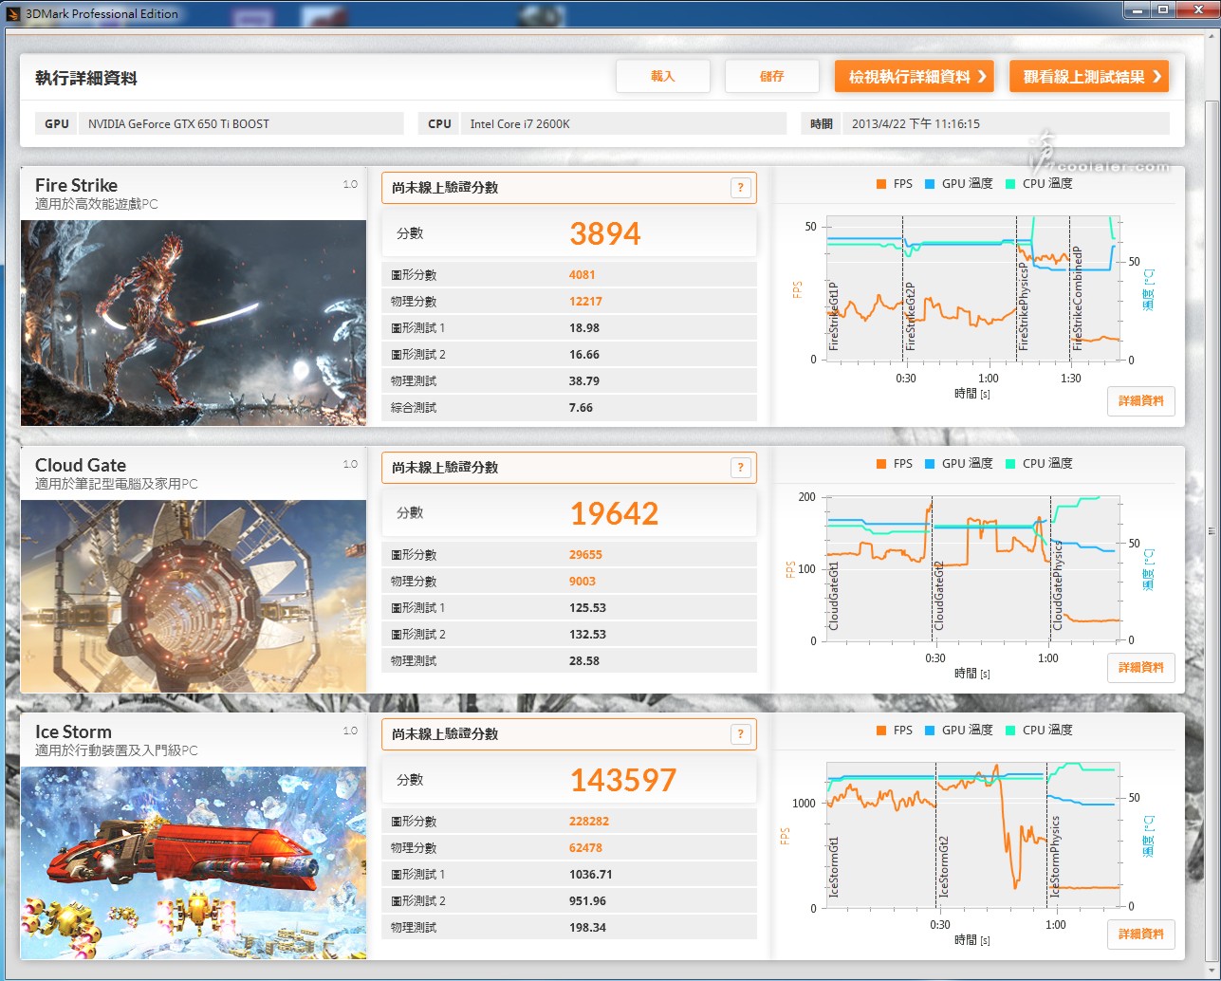1221x981 pixels.
Task: Click Fire Strike 圖形測試 1 value 18.98
Action: [584, 328]
